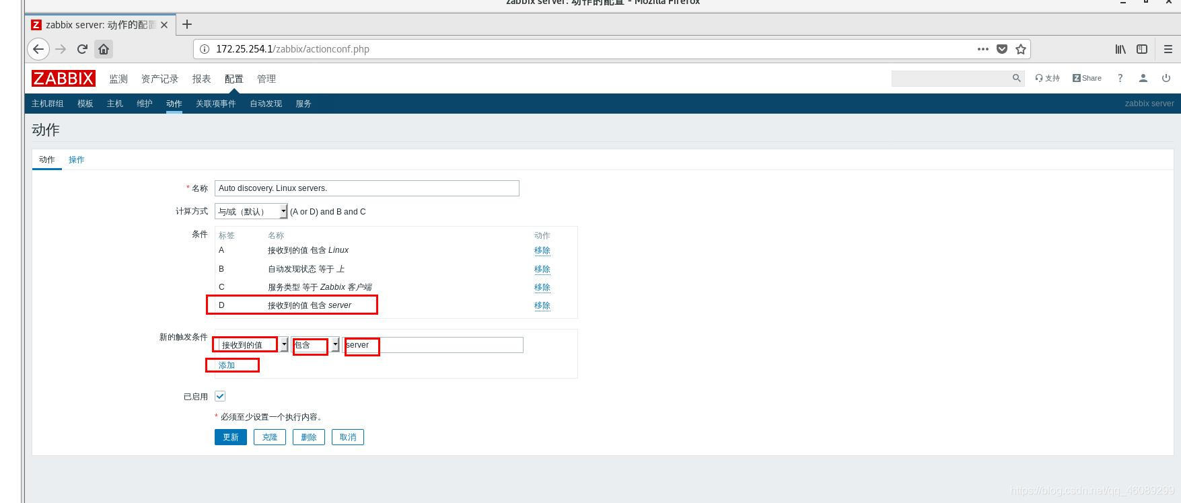Click 添加 to add the condition

226,365
